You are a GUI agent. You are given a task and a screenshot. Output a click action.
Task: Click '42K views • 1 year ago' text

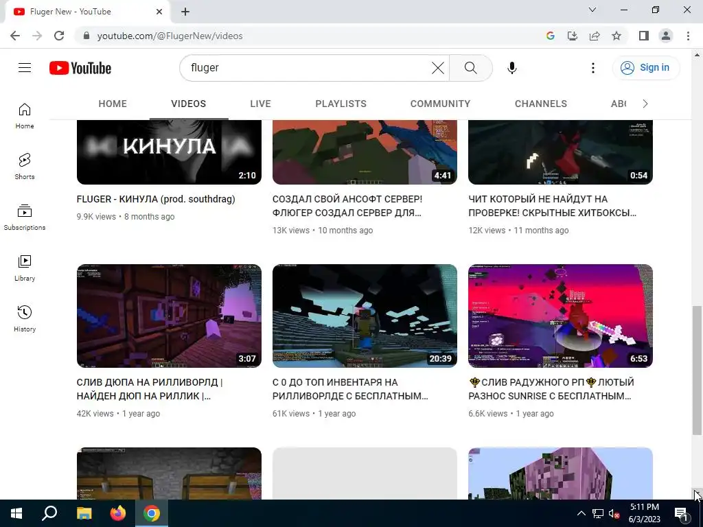[x=118, y=414]
